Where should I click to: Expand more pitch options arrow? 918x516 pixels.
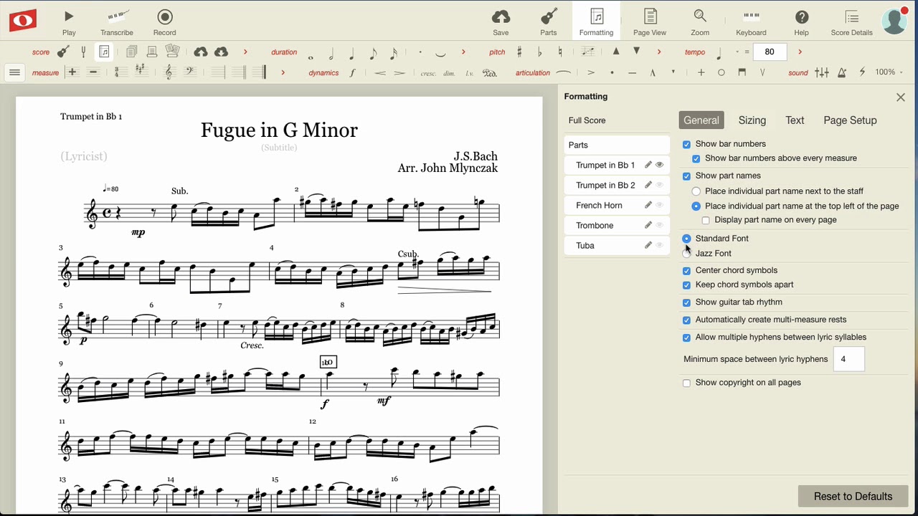[659, 52]
